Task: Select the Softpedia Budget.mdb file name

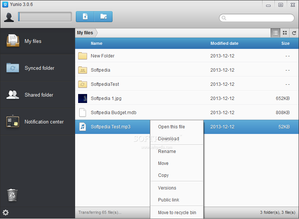Action: pyautogui.click(x=114, y=112)
